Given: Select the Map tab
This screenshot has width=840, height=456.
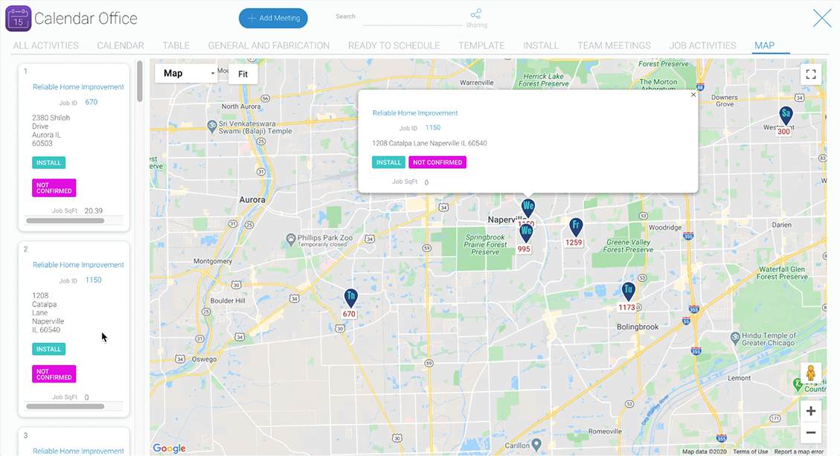Looking at the screenshot, I should [764, 45].
